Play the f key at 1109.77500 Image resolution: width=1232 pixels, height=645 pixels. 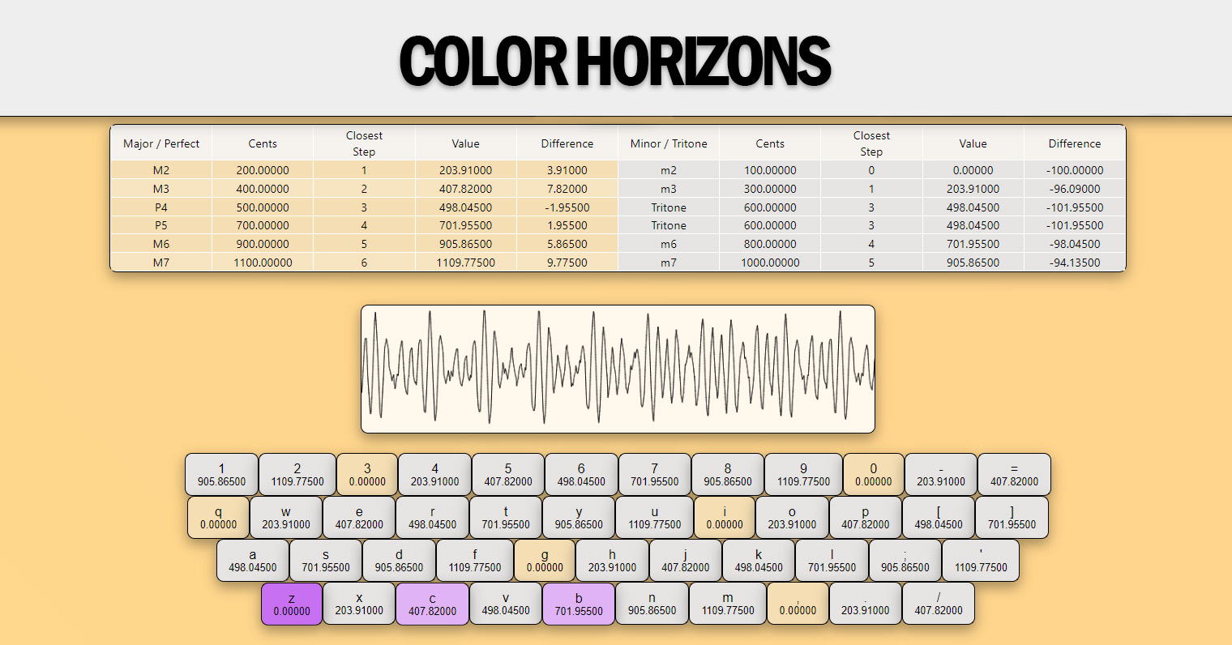pos(475,561)
